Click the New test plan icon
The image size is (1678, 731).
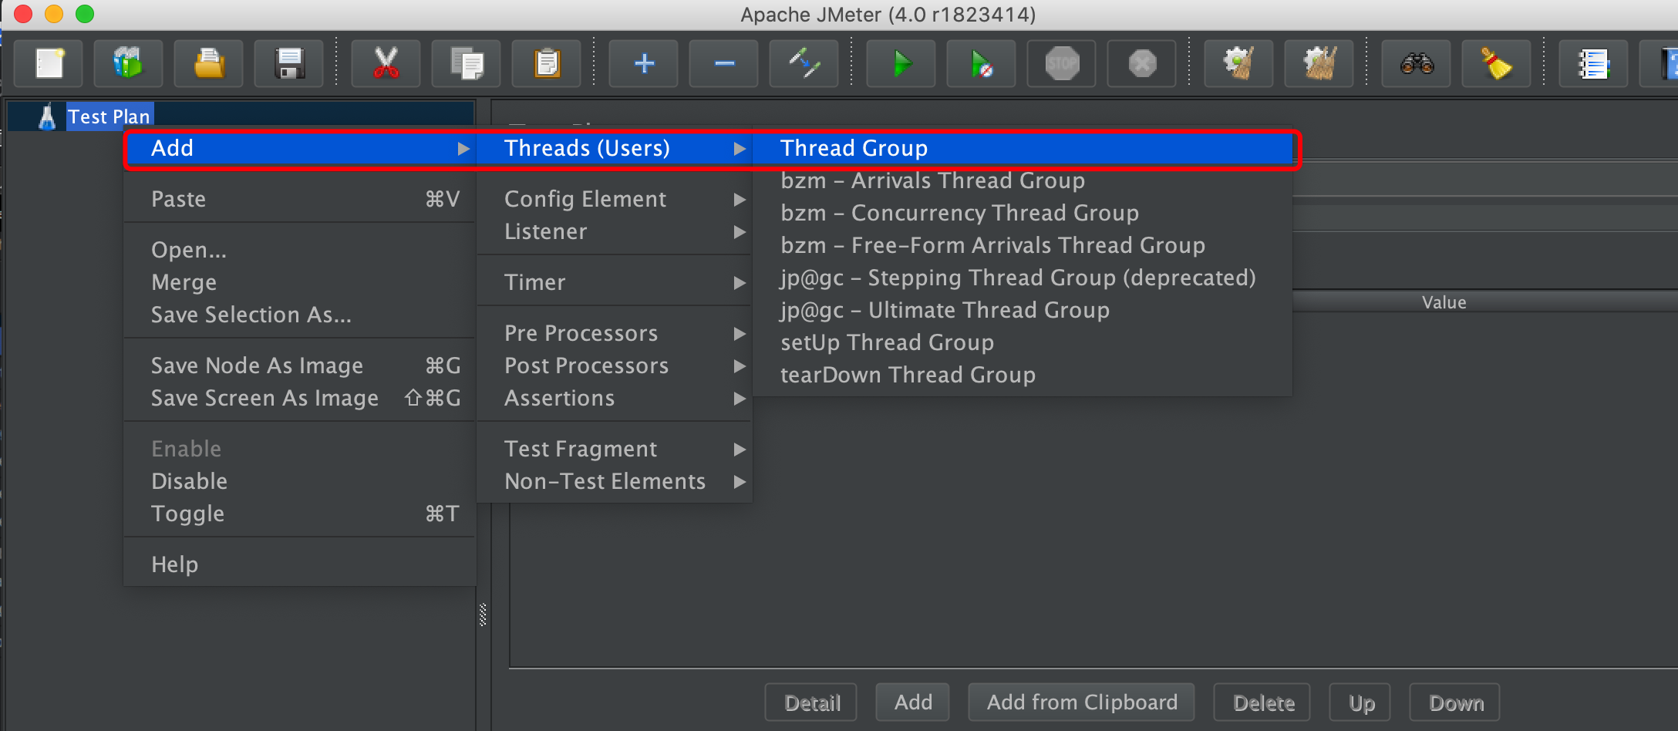49,63
